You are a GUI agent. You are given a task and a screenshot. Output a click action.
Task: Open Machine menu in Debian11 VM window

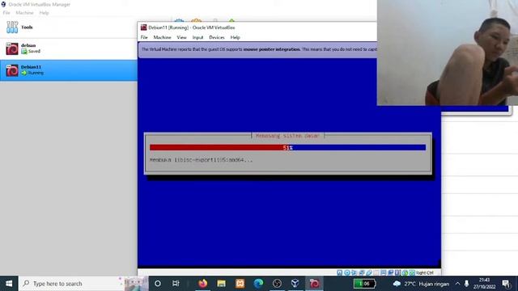[162, 37]
